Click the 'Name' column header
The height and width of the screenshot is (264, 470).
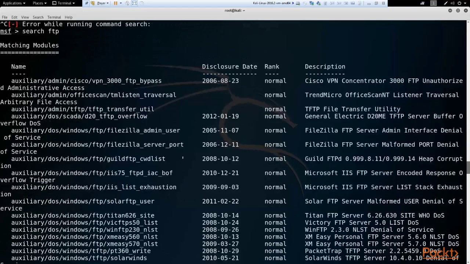coord(18,67)
